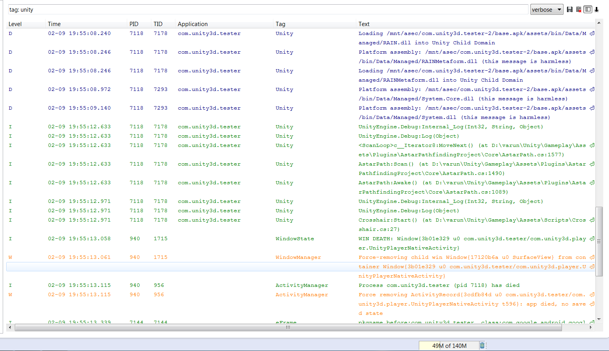Toggle scroll lock down-arrow icon
Viewport: 609px width, 351px height.
click(597, 9)
